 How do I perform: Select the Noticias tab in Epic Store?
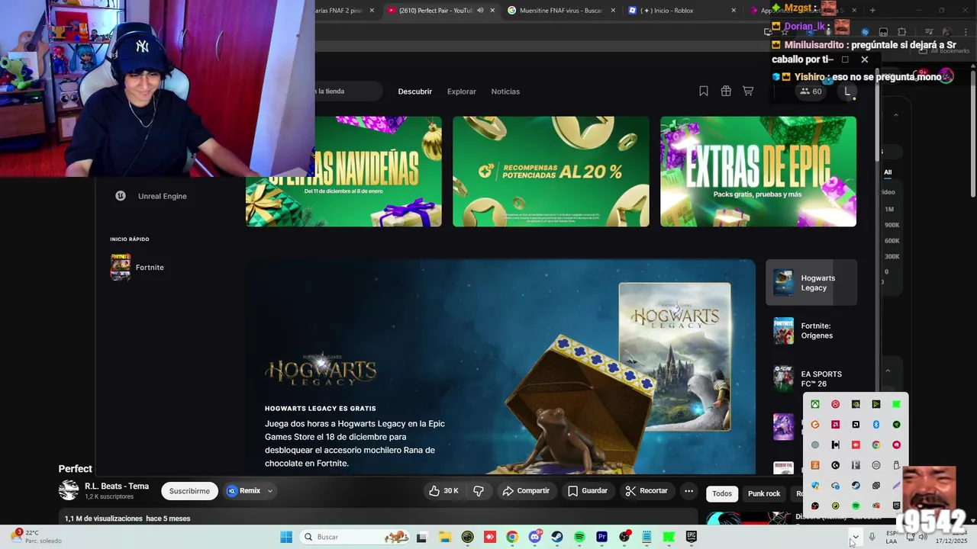click(505, 91)
